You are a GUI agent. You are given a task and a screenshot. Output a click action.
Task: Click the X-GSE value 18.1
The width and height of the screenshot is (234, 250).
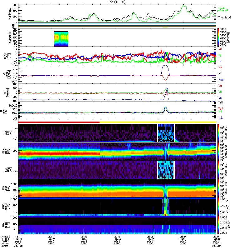[x=18, y=237]
